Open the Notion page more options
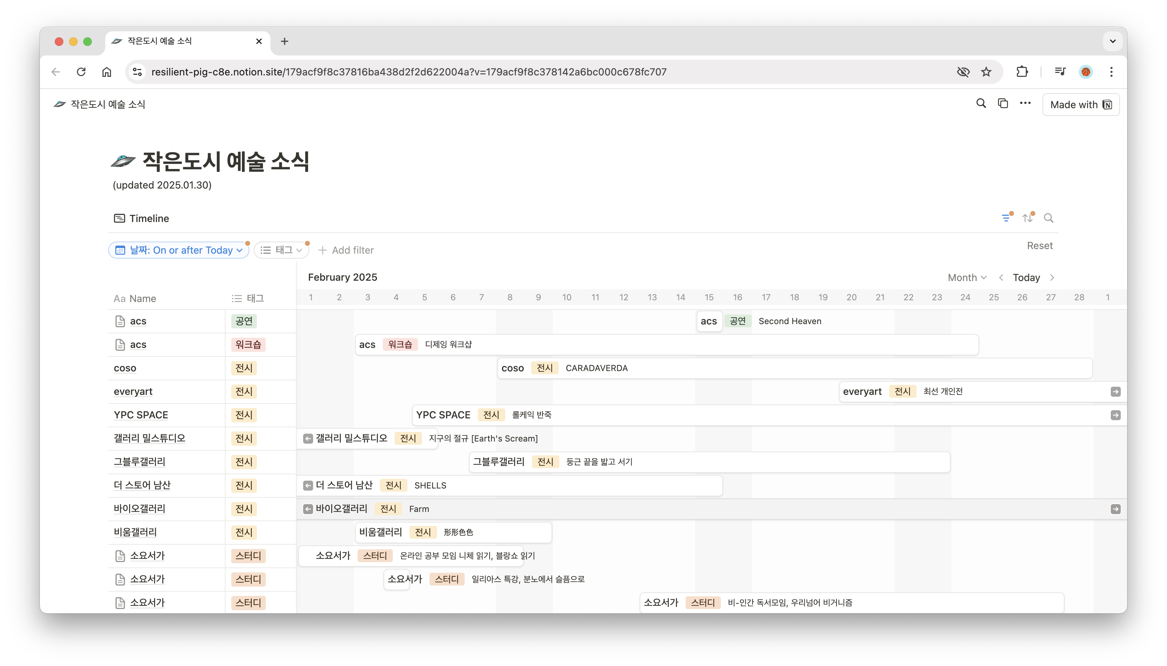Screen dimensions: 1167x666 (x=1025, y=104)
